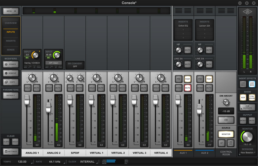The height and width of the screenshot is (166, 258).
Task: Click the Analog 2 input gain knob
Action: (x=57, y=55)
